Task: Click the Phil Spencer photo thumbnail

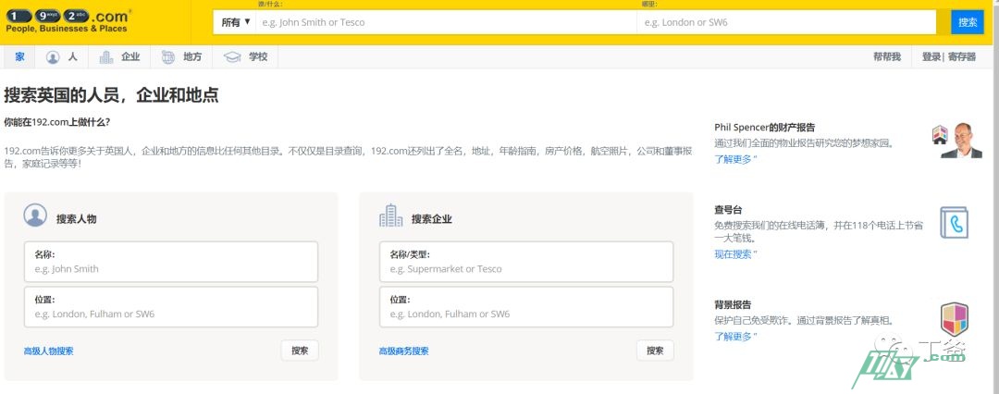Action: pyautogui.click(x=957, y=141)
